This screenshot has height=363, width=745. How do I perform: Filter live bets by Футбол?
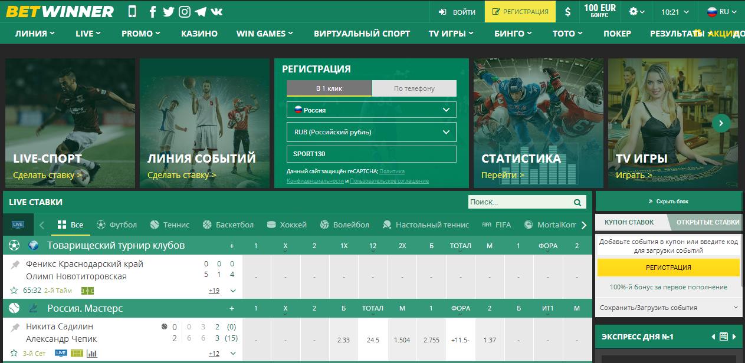pos(117,225)
